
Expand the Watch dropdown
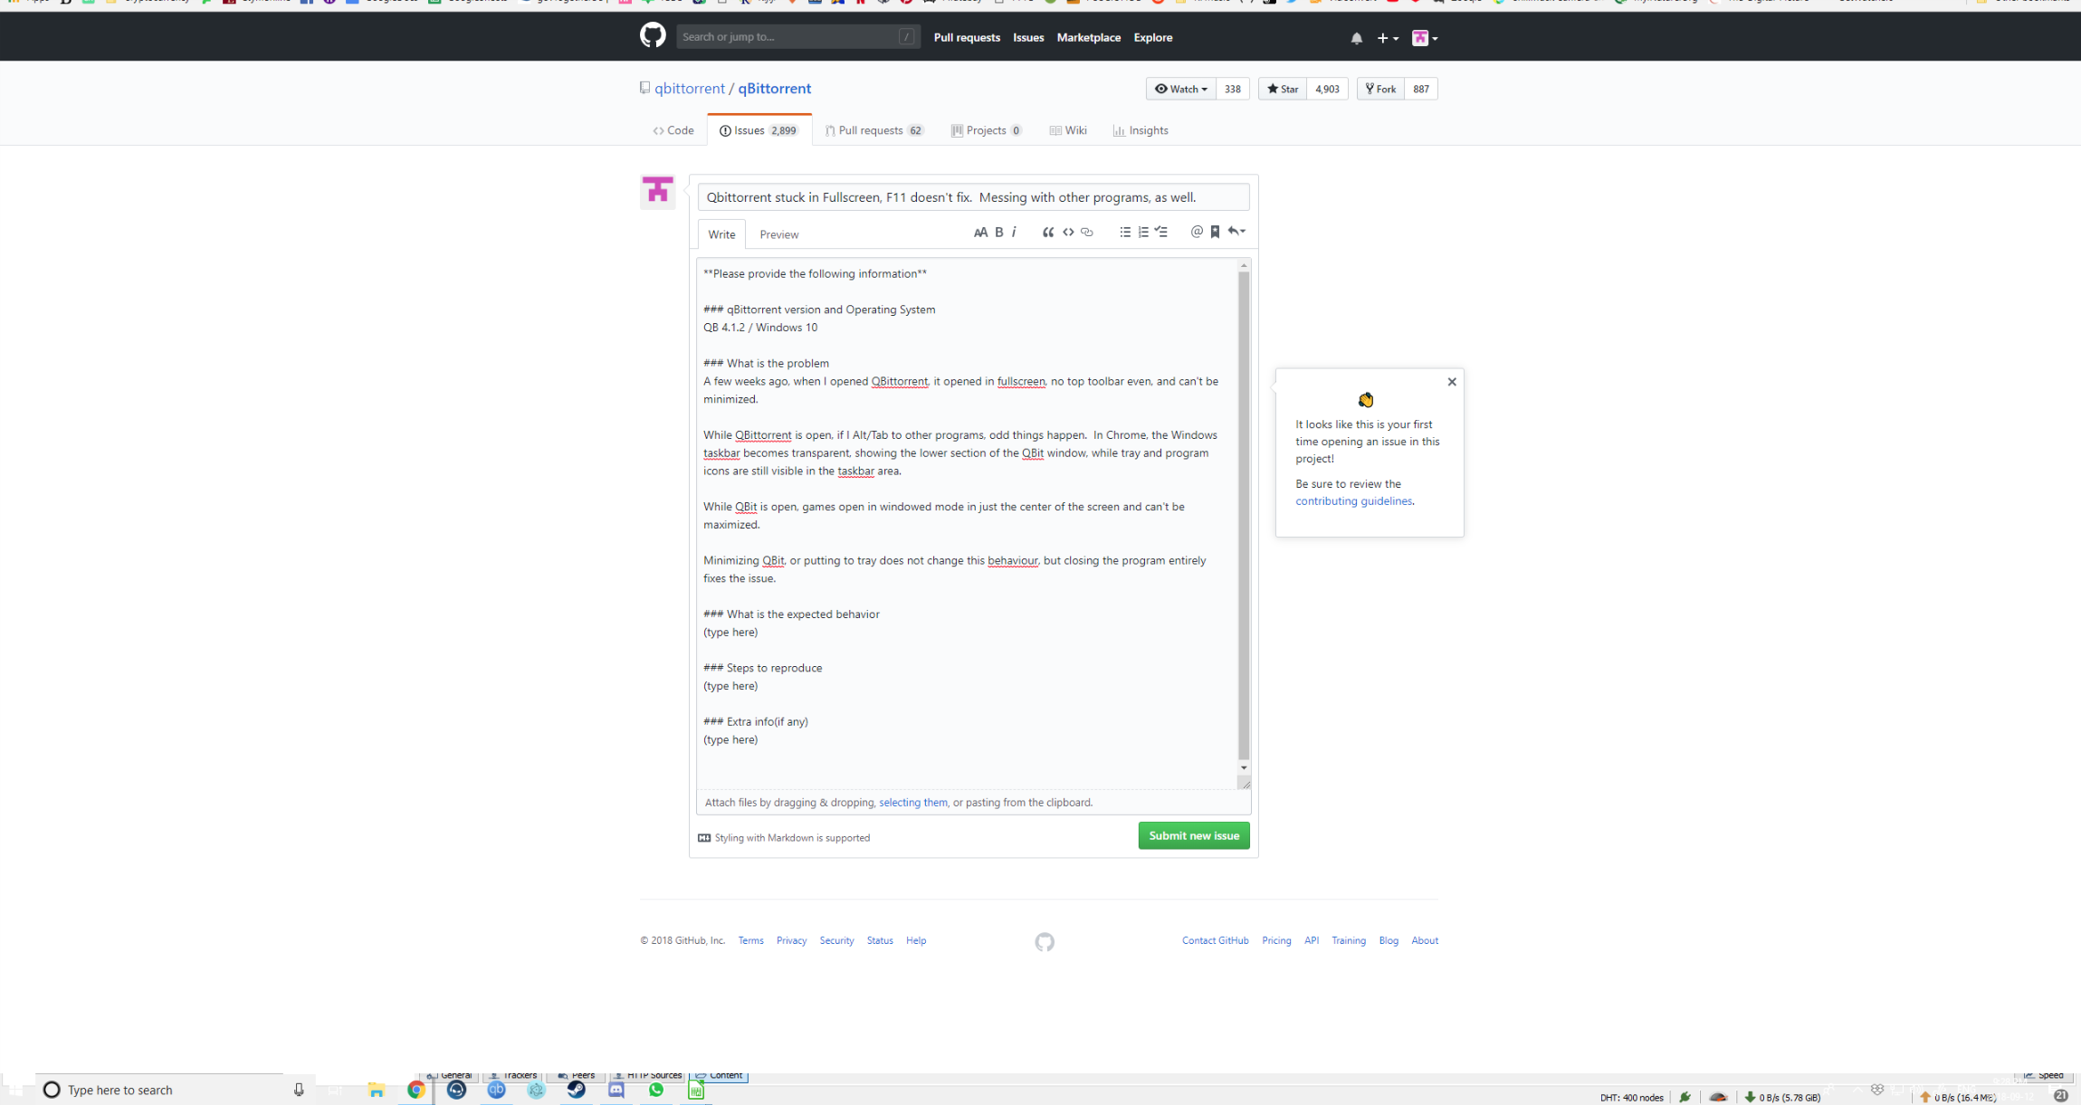pyautogui.click(x=1181, y=89)
